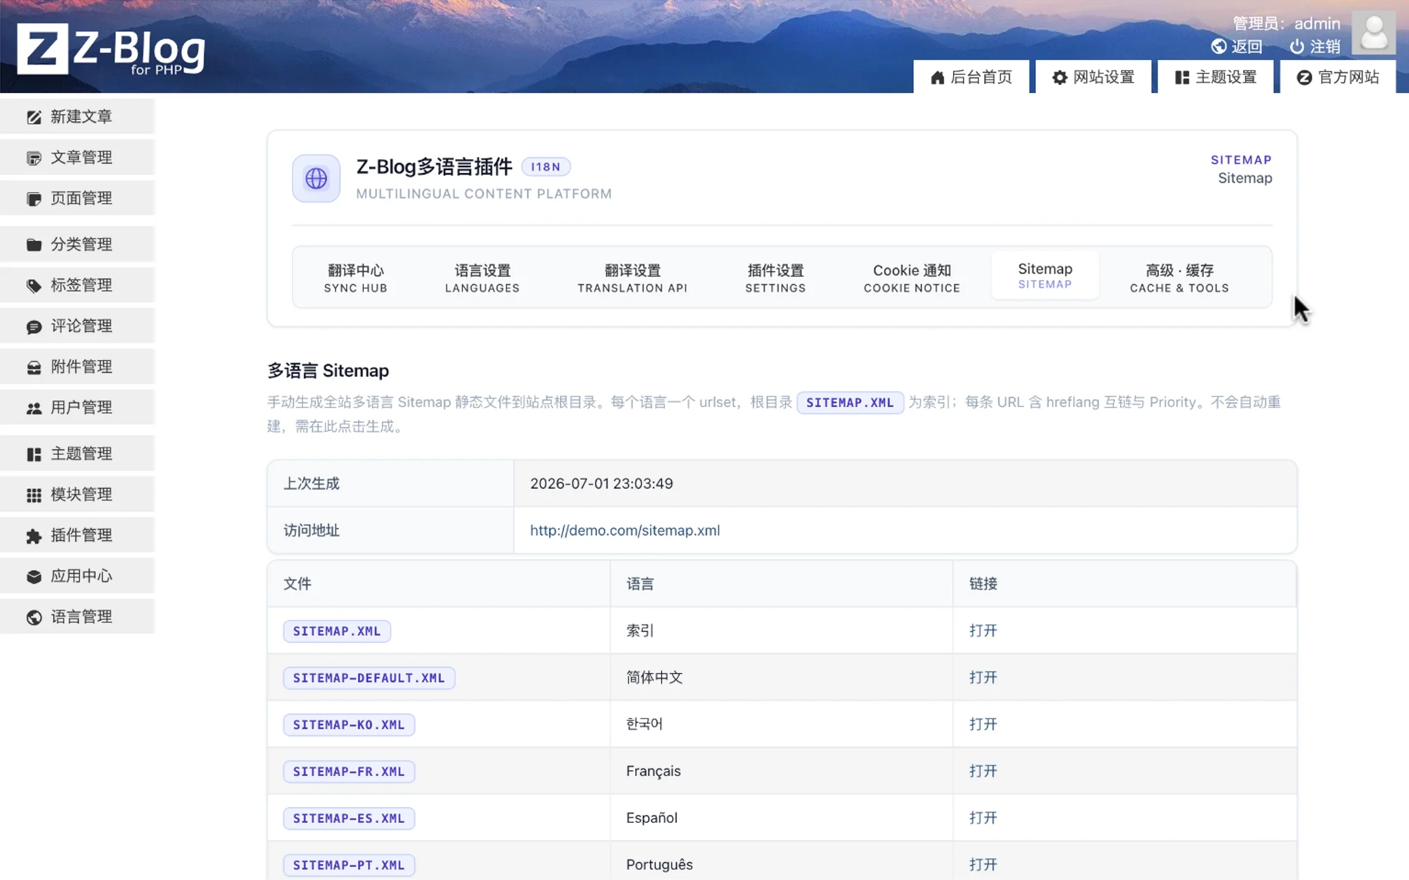Image resolution: width=1409 pixels, height=880 pixels.
Task: Click the SITEMAP-FR.XML file label
Action: coord(348,772)
